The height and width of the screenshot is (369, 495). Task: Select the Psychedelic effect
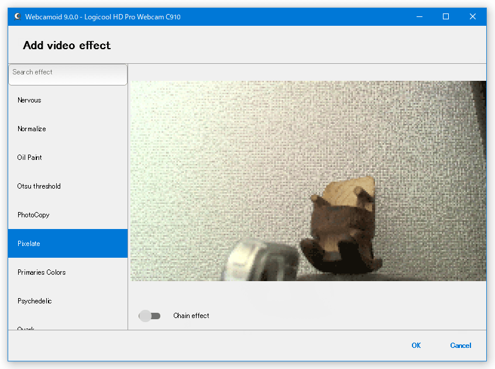[68, 301]
